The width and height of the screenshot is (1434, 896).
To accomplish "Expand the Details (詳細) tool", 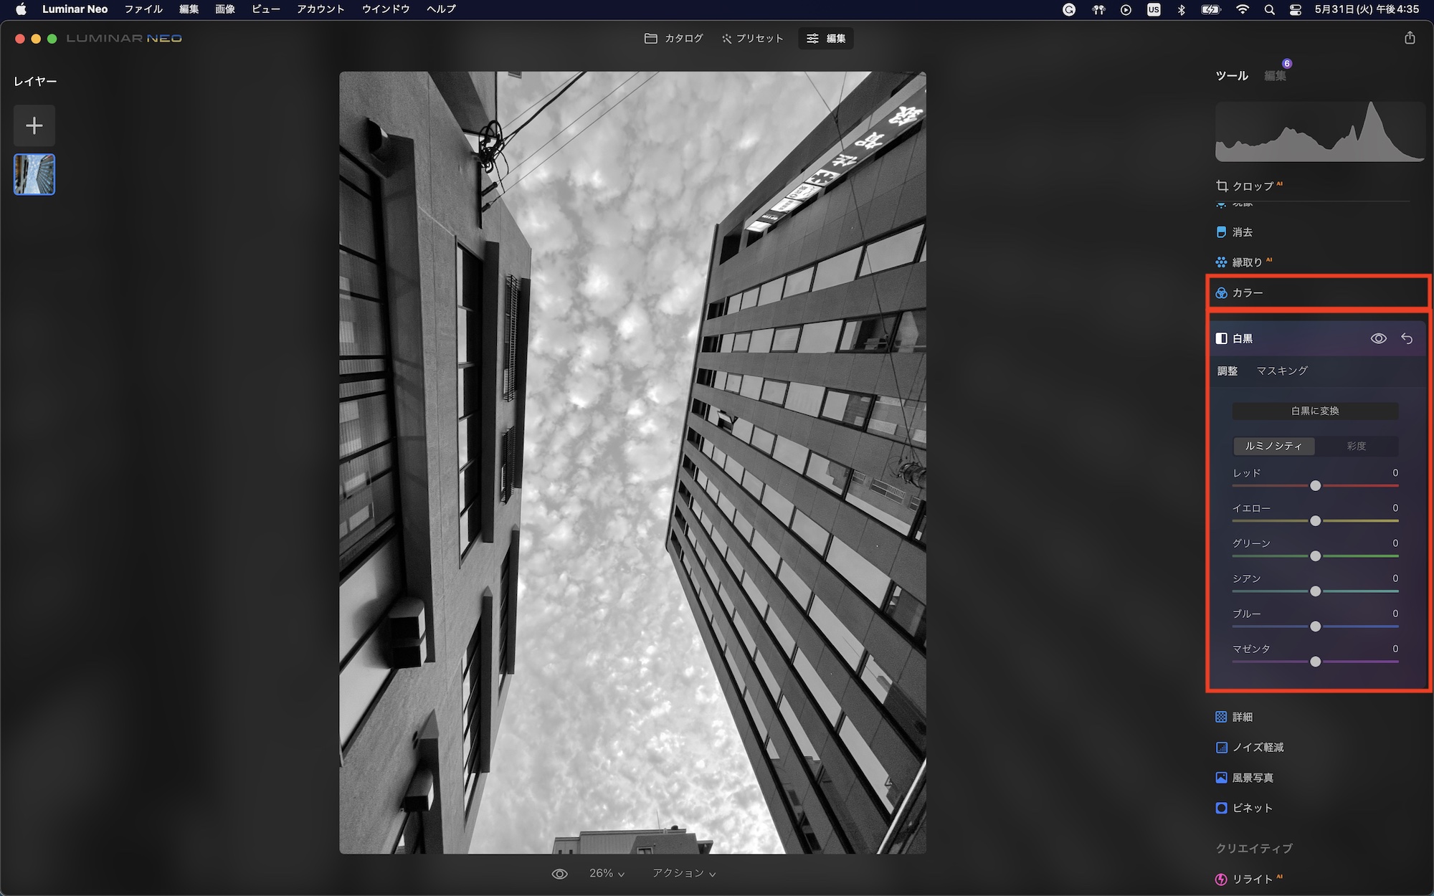I will point(1242,717).
